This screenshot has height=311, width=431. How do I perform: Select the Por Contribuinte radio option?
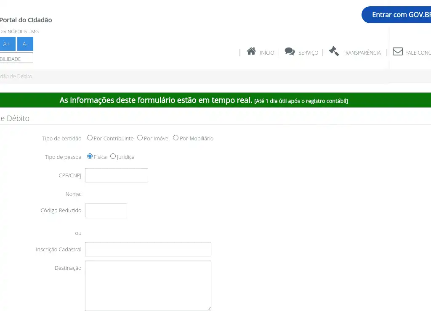90,138
